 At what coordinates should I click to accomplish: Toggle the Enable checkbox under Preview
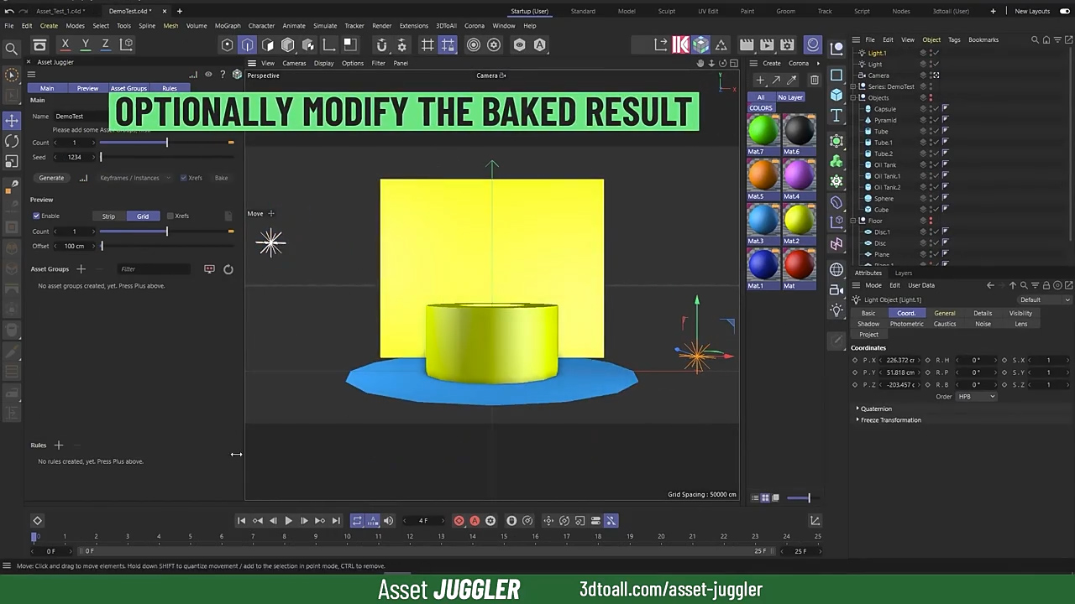(36, 216)
